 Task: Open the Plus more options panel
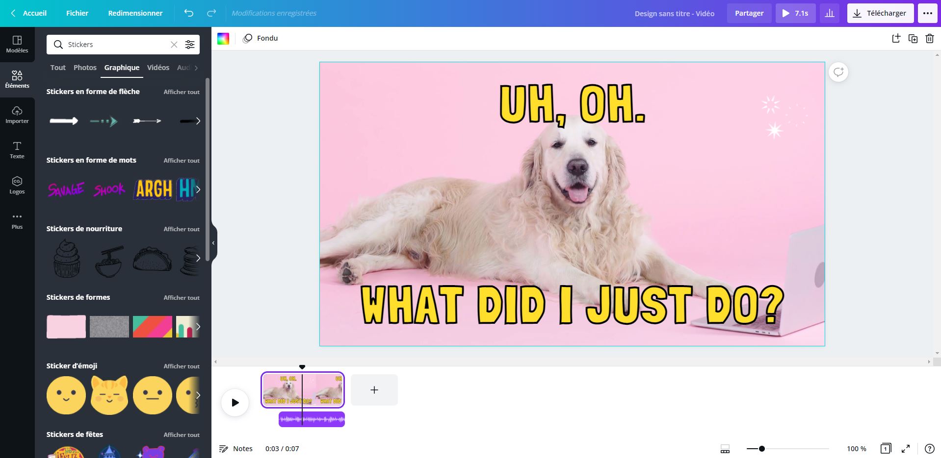(x=17, y=221)
